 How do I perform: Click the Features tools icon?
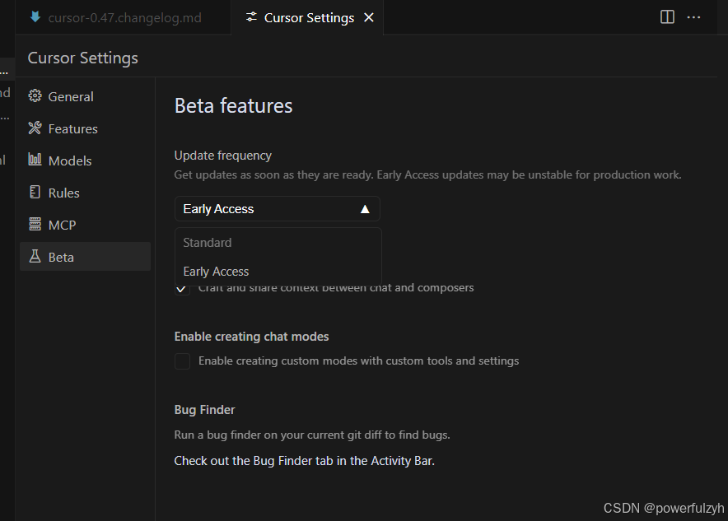point(35,128)
